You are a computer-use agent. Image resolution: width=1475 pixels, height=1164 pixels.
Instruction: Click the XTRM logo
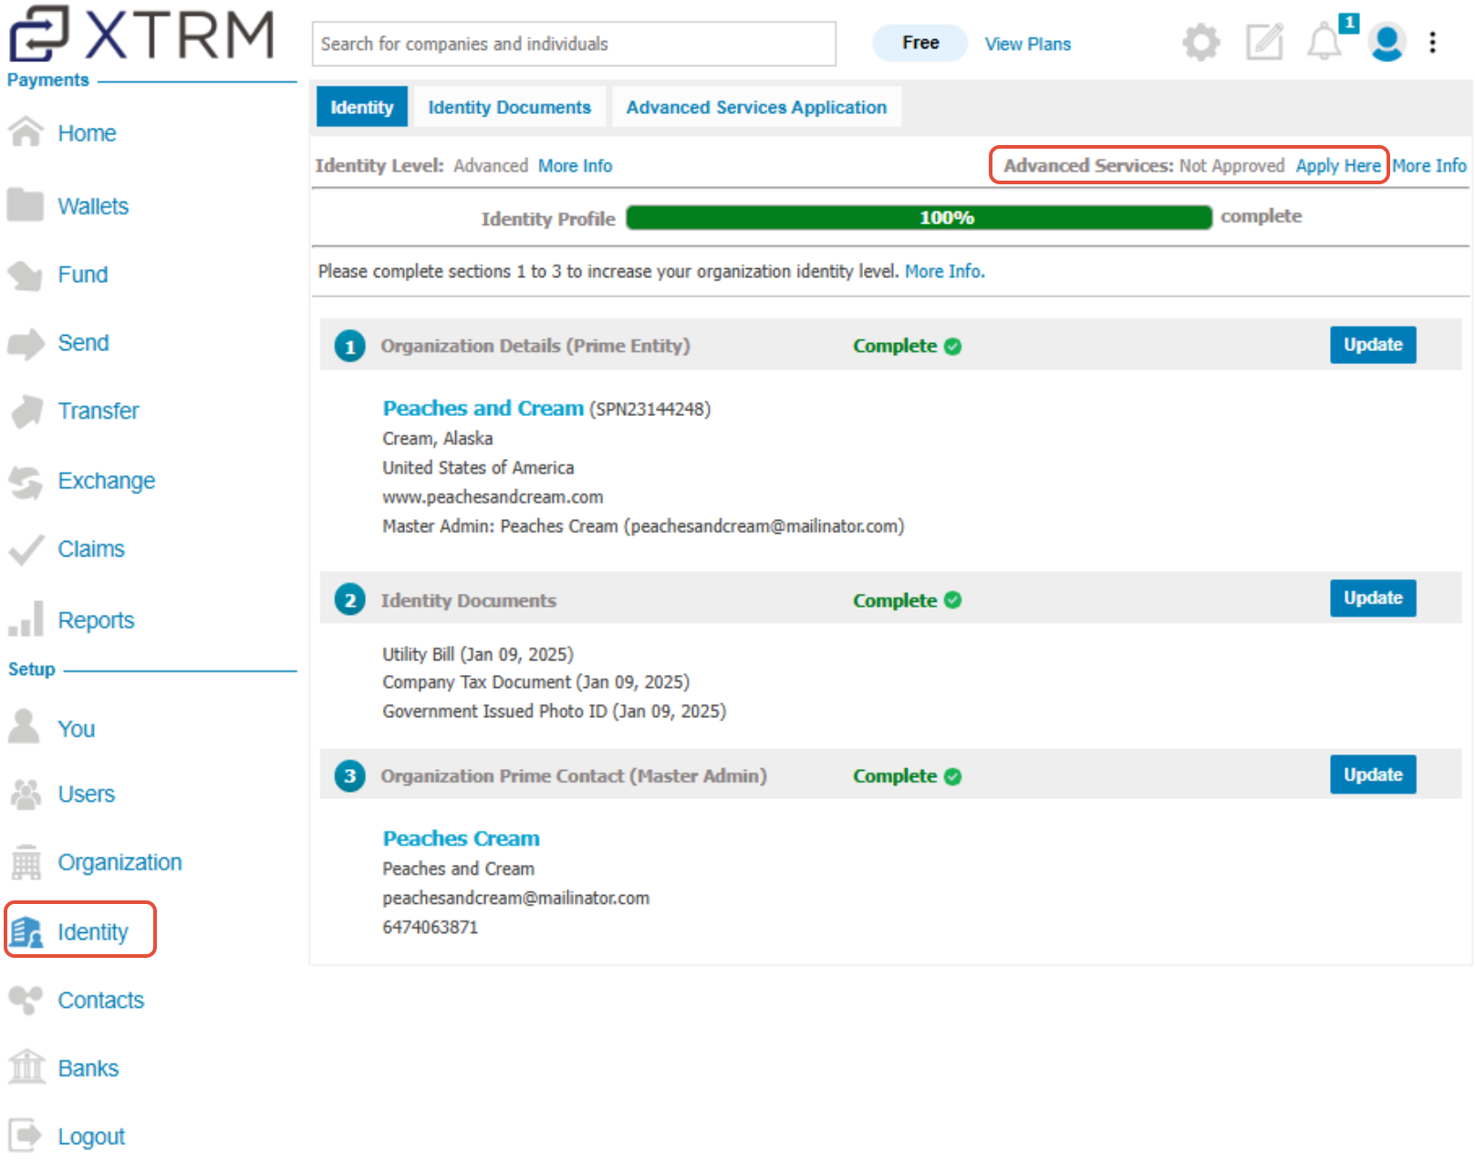pos(142,35)
